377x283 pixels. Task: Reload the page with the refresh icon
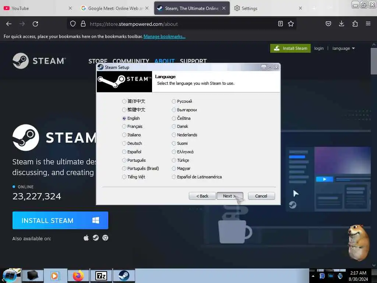point(35,24)
